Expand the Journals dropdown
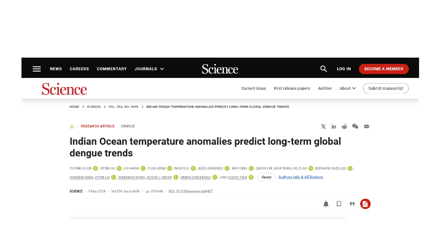This screenshot has width=428, height=231. click(149, 69)
